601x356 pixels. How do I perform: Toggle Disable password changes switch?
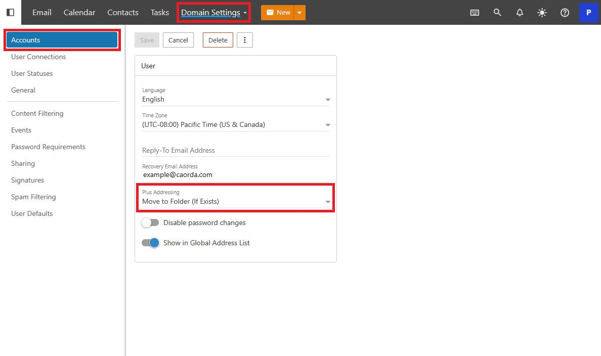click(x=150, y=223)
